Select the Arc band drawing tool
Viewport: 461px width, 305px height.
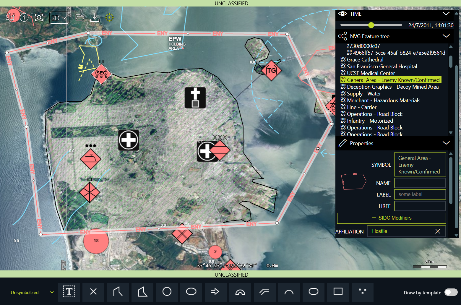pyautogui.click(x=240, y=292)
